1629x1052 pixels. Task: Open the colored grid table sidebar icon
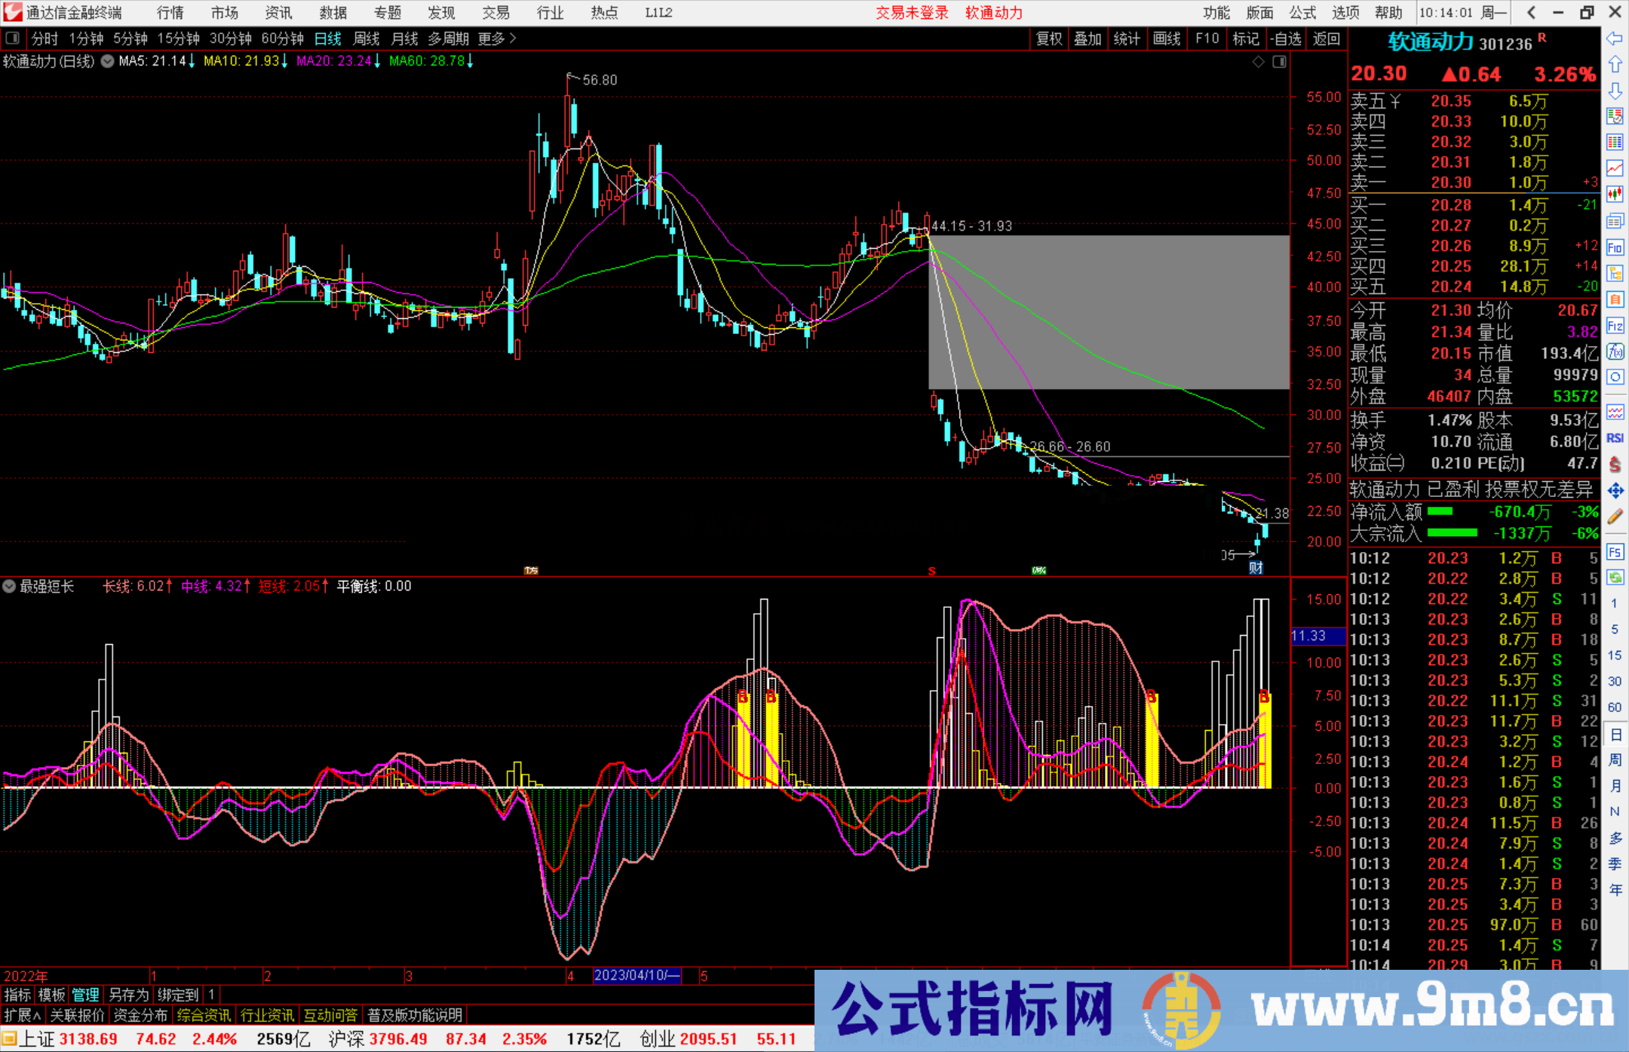click(x=1615, y=143)
